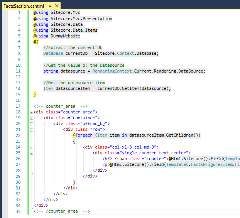This screenshot has height=218, width=240.
Task: Pin the FactsSection.cshtml tab
Action: [x=50, y=7]
